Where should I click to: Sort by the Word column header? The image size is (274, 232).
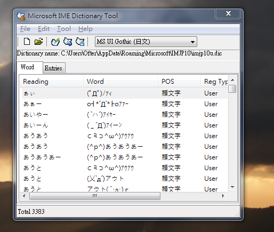[x=120, y=82]
